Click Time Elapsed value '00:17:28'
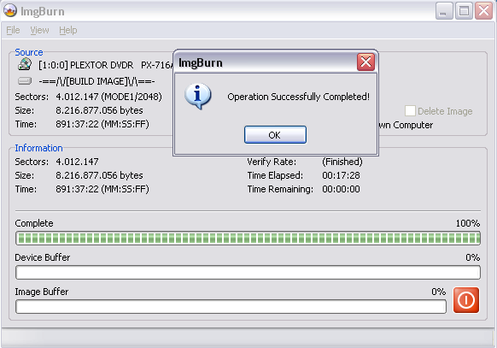This screenshot has height=348, width=497. (x=341, y=175)
